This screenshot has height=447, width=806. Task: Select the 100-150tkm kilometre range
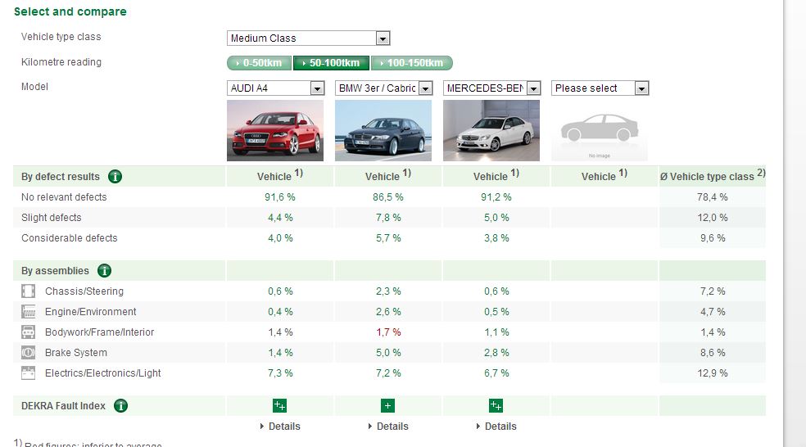[412, 63]
